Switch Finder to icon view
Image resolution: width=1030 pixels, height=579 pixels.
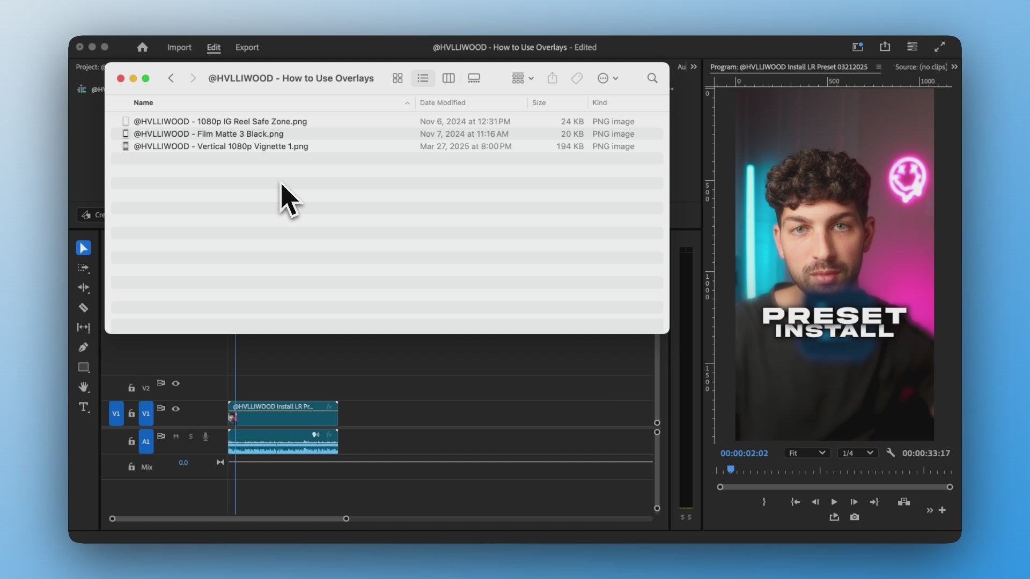pyautogui.click(x=398, y=78)
